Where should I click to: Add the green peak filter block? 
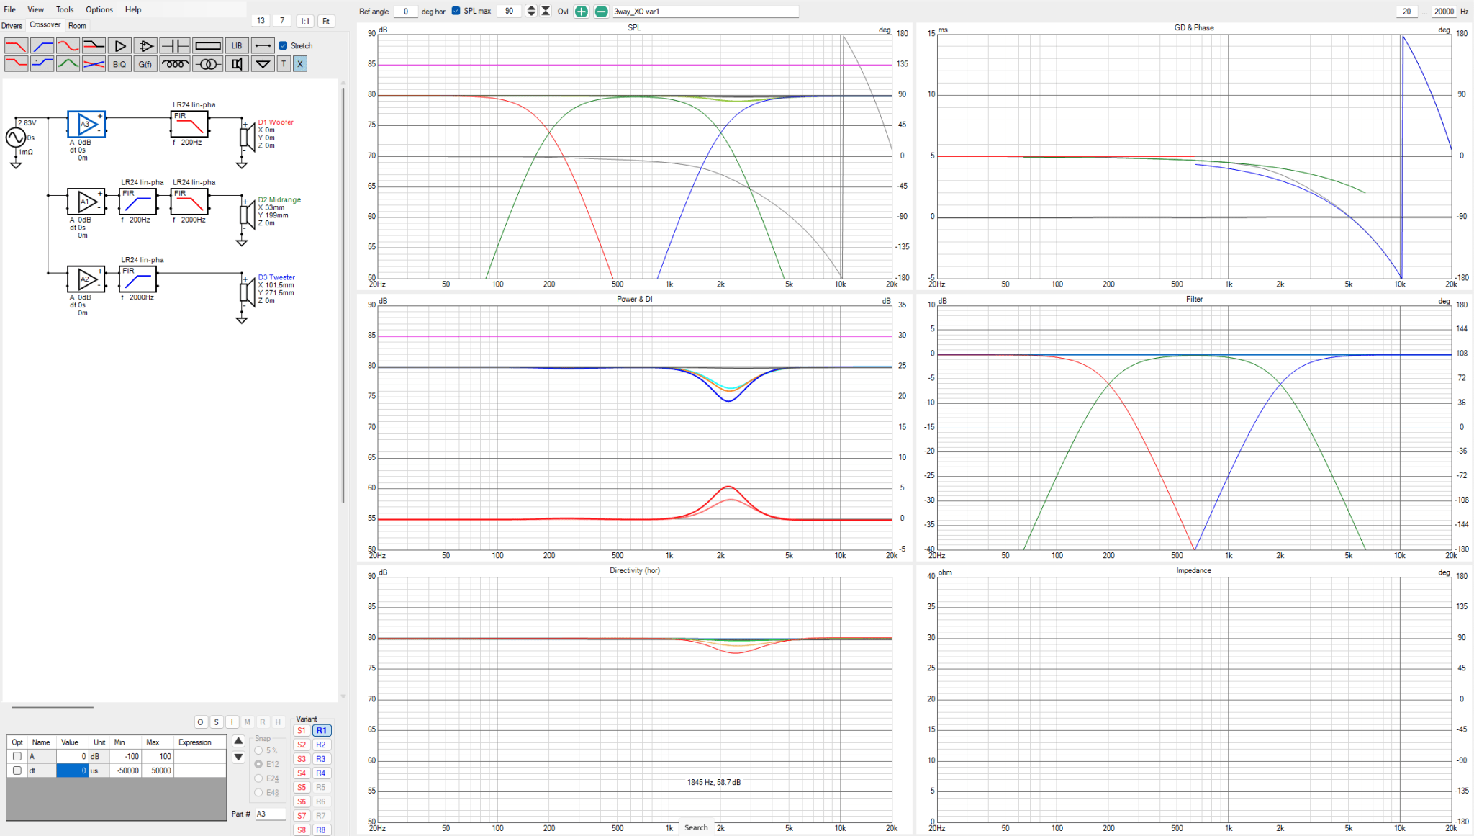pyautogui.click(x=68, y=64)
